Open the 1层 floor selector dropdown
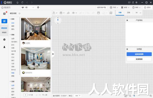 (28, 7)
